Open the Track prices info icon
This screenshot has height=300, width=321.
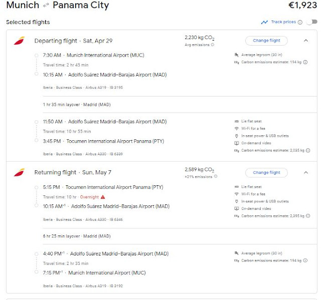click(300, 22)
